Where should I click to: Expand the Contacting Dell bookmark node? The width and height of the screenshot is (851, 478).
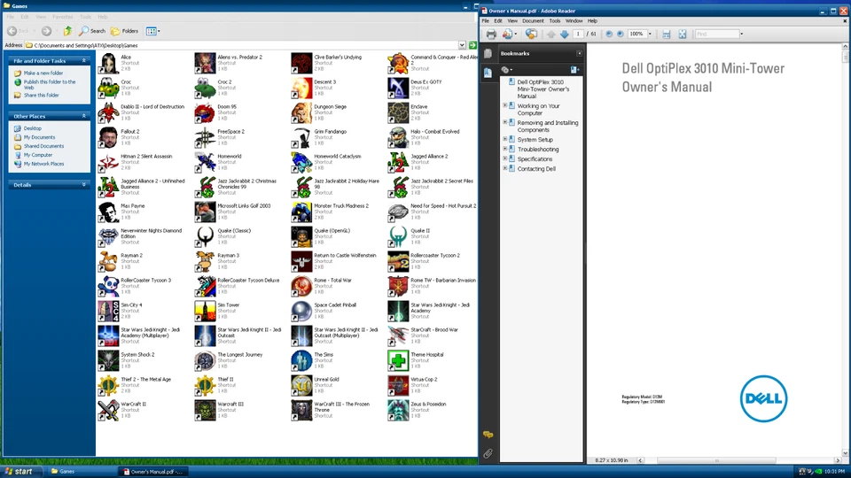coord(504,168)
